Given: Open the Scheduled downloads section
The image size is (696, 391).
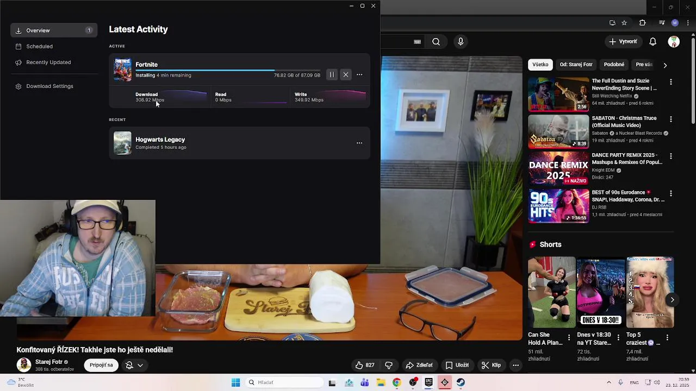Looking at the screenshot, I should (x=39, y=47).
